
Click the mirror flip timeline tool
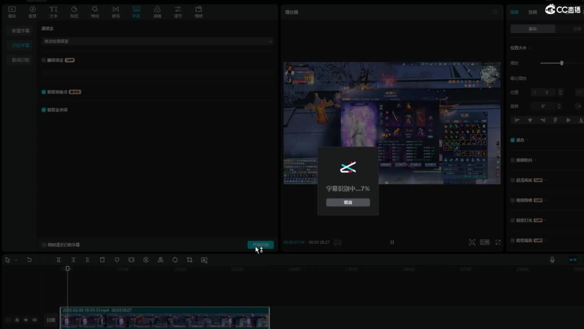[x=161, y=260]
